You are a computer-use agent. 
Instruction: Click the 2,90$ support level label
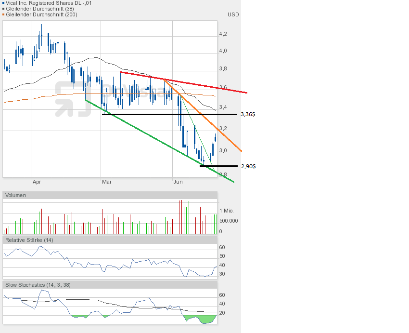[248, 166]
